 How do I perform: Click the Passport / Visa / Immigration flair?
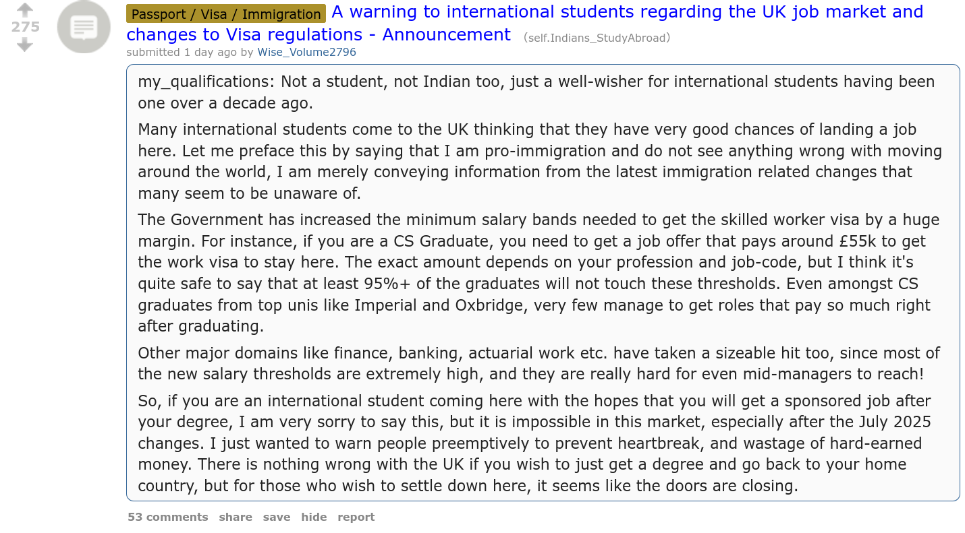[226, 14]
